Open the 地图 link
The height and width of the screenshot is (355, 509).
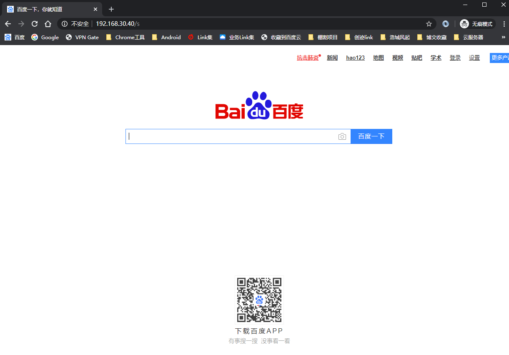click(379, 58)
